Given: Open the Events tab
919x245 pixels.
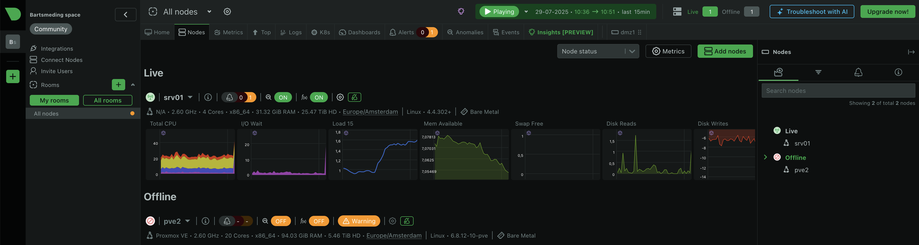Looking at the screenshot, I should click(506, 32).
